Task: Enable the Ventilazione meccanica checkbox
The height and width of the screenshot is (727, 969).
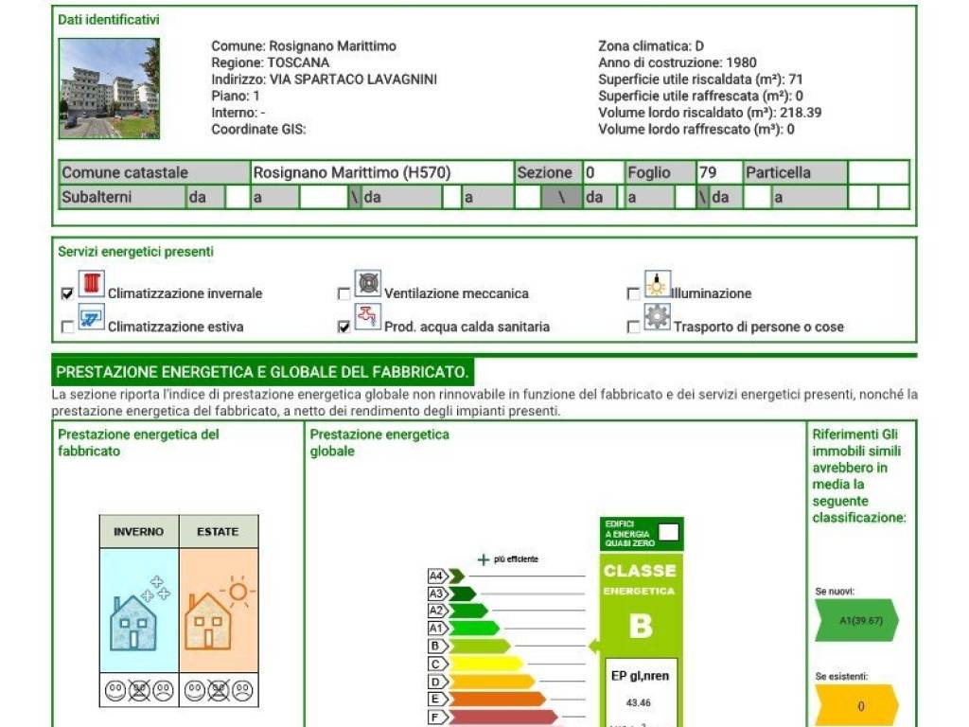Action: click(x=344, y=293)
